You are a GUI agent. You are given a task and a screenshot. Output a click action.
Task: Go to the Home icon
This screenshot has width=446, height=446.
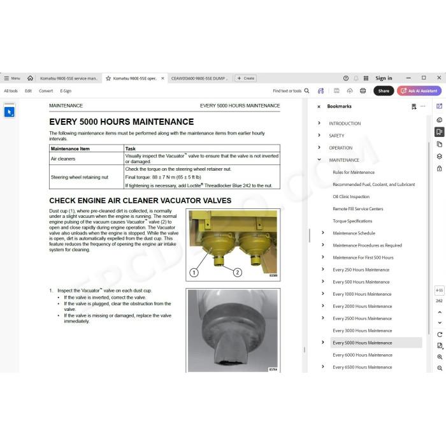click(30, 78)
